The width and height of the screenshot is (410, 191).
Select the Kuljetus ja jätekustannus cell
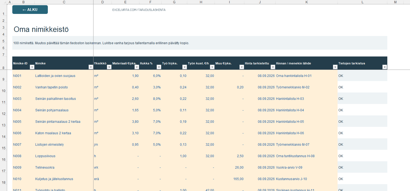pos(64,179)
